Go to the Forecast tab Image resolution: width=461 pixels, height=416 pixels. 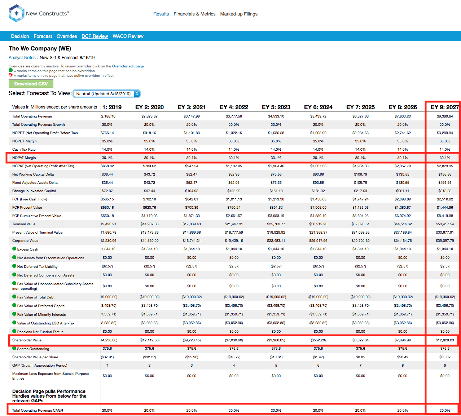click(x=43, y=36)
